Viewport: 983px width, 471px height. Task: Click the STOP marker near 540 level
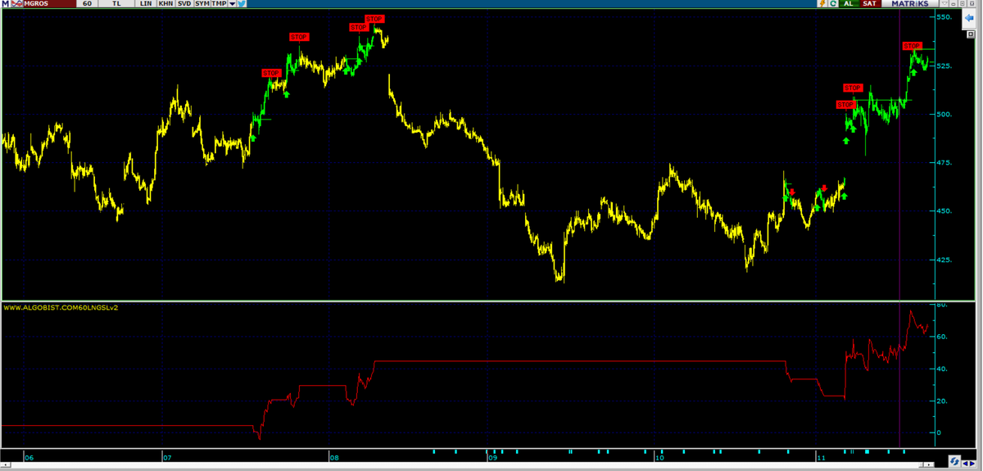tap(299, 37)
